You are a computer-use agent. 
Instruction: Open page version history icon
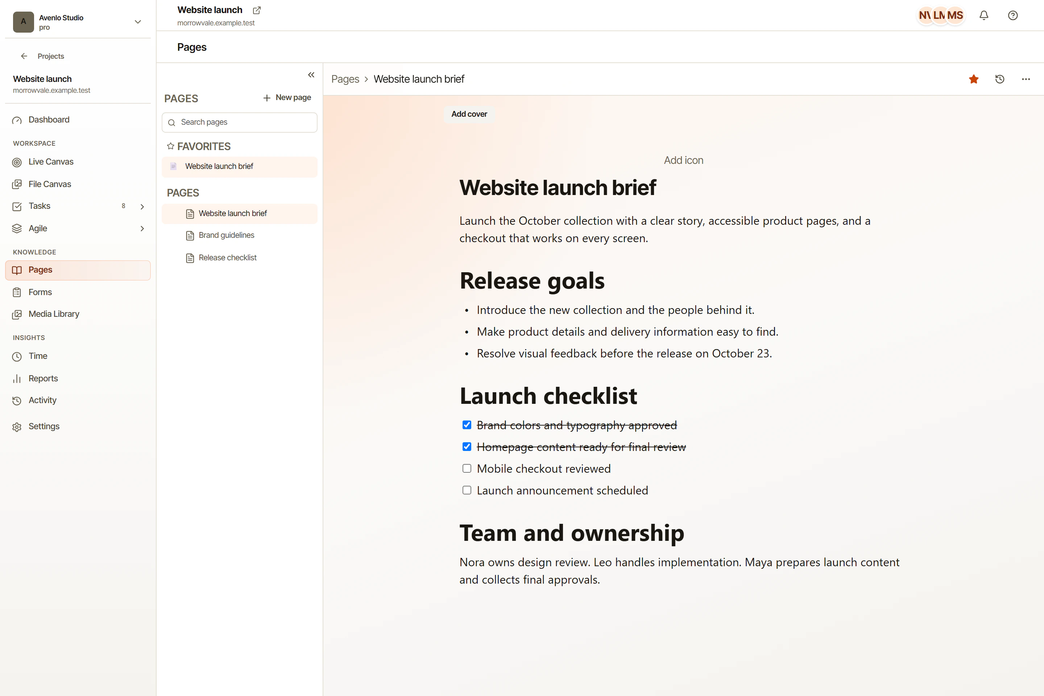tap(1000, 79)
